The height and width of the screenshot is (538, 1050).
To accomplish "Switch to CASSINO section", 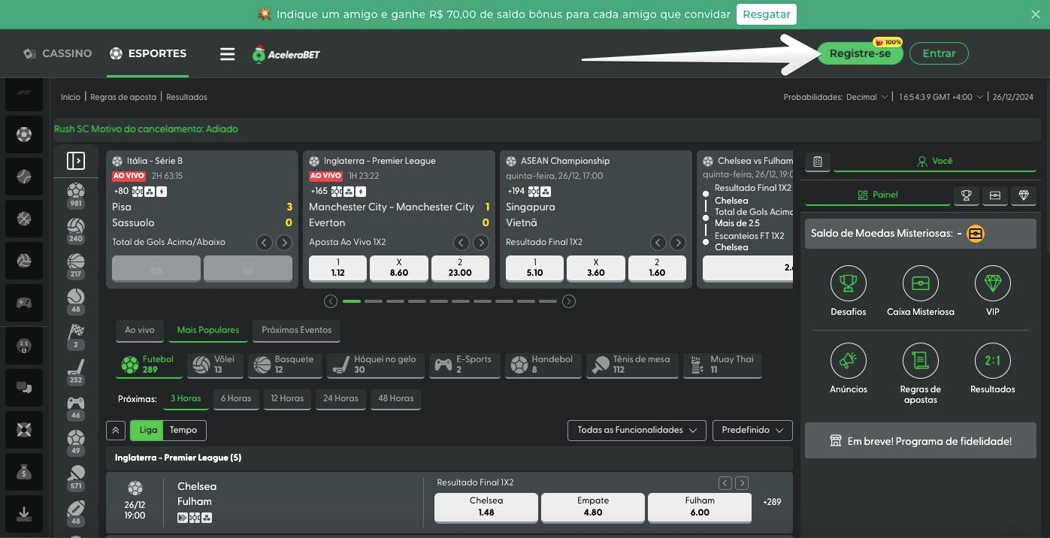I will click(57, 53).
